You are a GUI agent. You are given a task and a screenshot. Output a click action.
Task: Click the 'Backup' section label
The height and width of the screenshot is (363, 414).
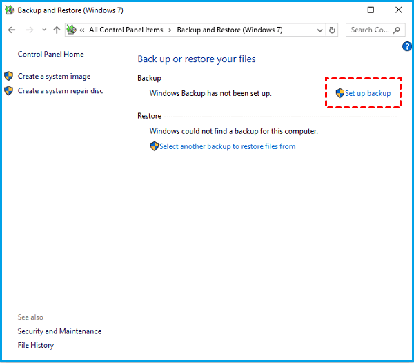click(149, 79)
